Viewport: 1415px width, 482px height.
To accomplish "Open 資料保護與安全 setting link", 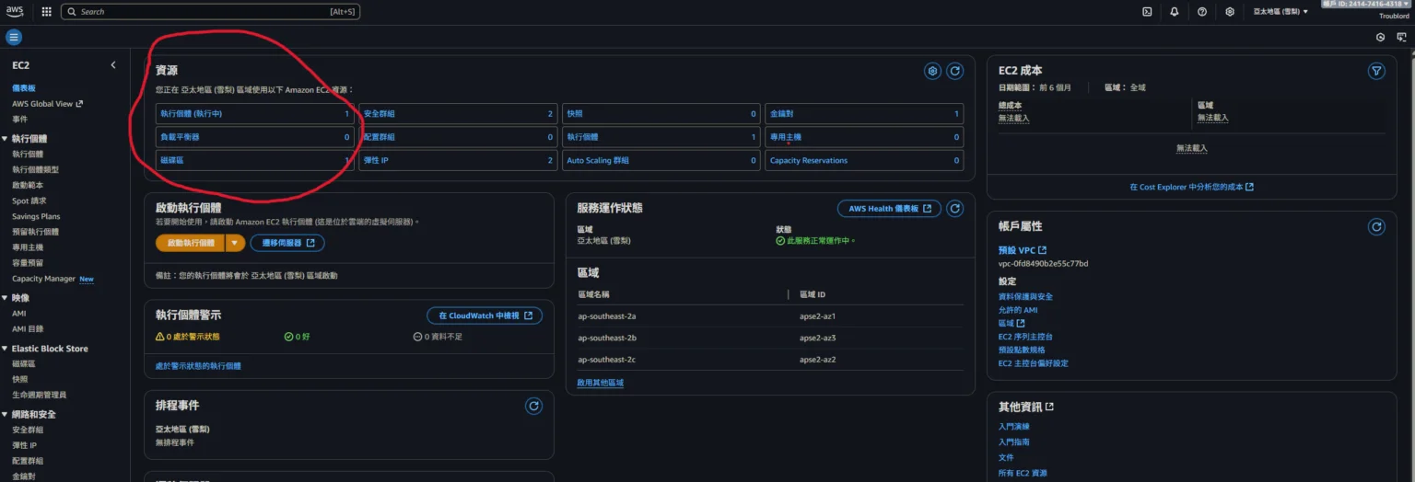I will click(1025, 297).
